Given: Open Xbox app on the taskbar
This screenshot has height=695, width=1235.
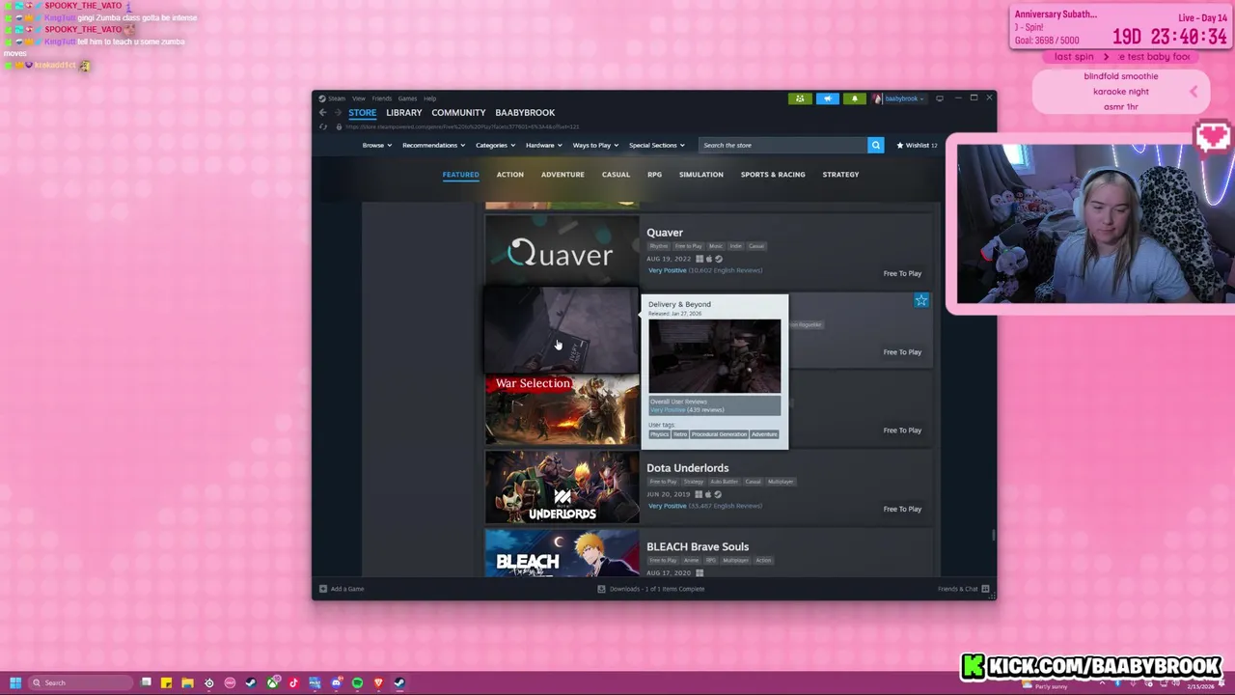Looking at the screenshot, I should [273, 682].
